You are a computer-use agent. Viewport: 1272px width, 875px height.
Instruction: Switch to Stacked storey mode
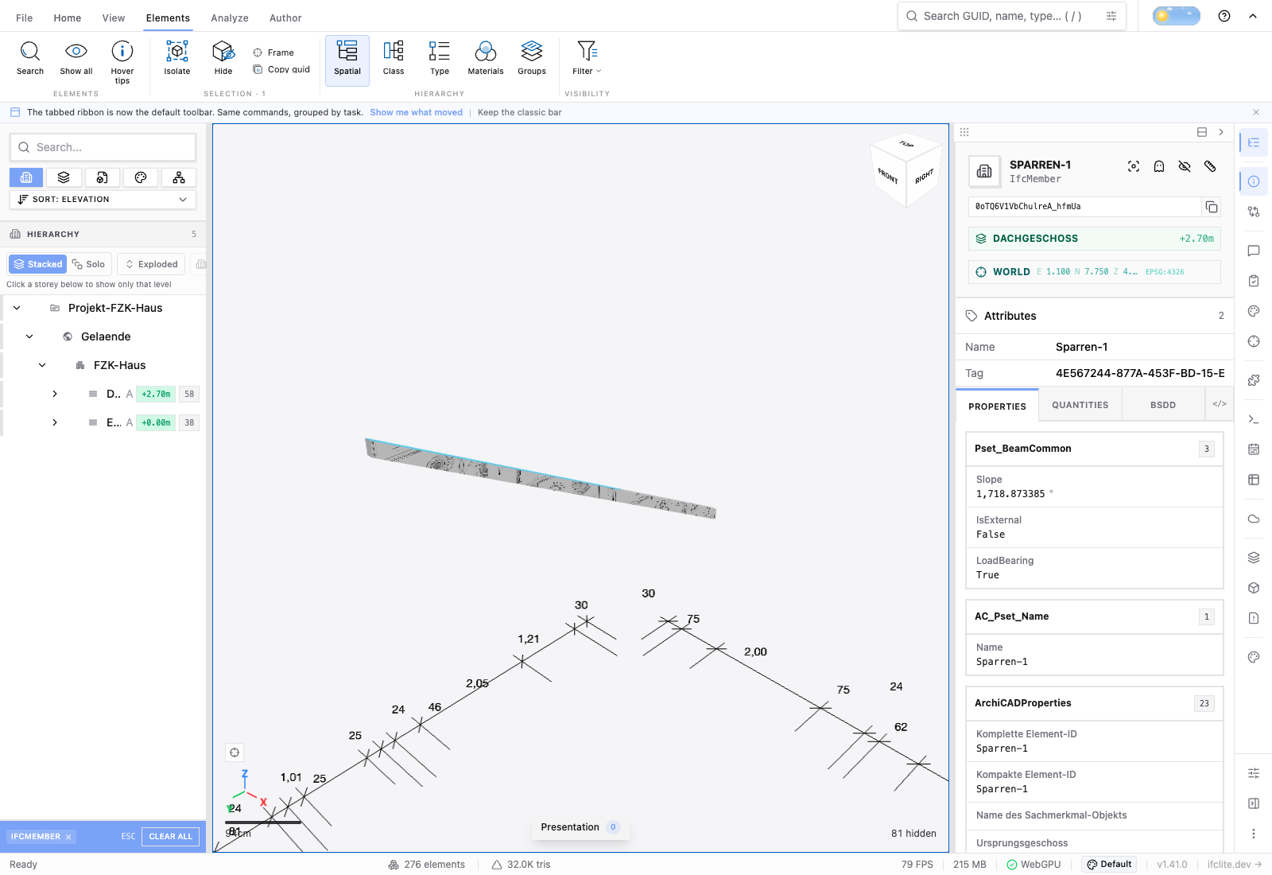37,264
